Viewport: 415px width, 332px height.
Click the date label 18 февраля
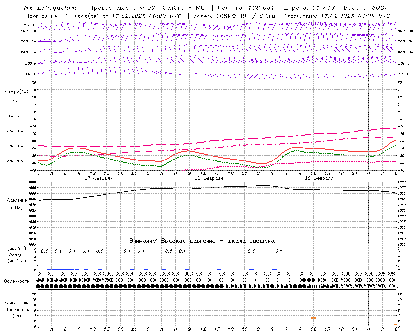(209, 178)
